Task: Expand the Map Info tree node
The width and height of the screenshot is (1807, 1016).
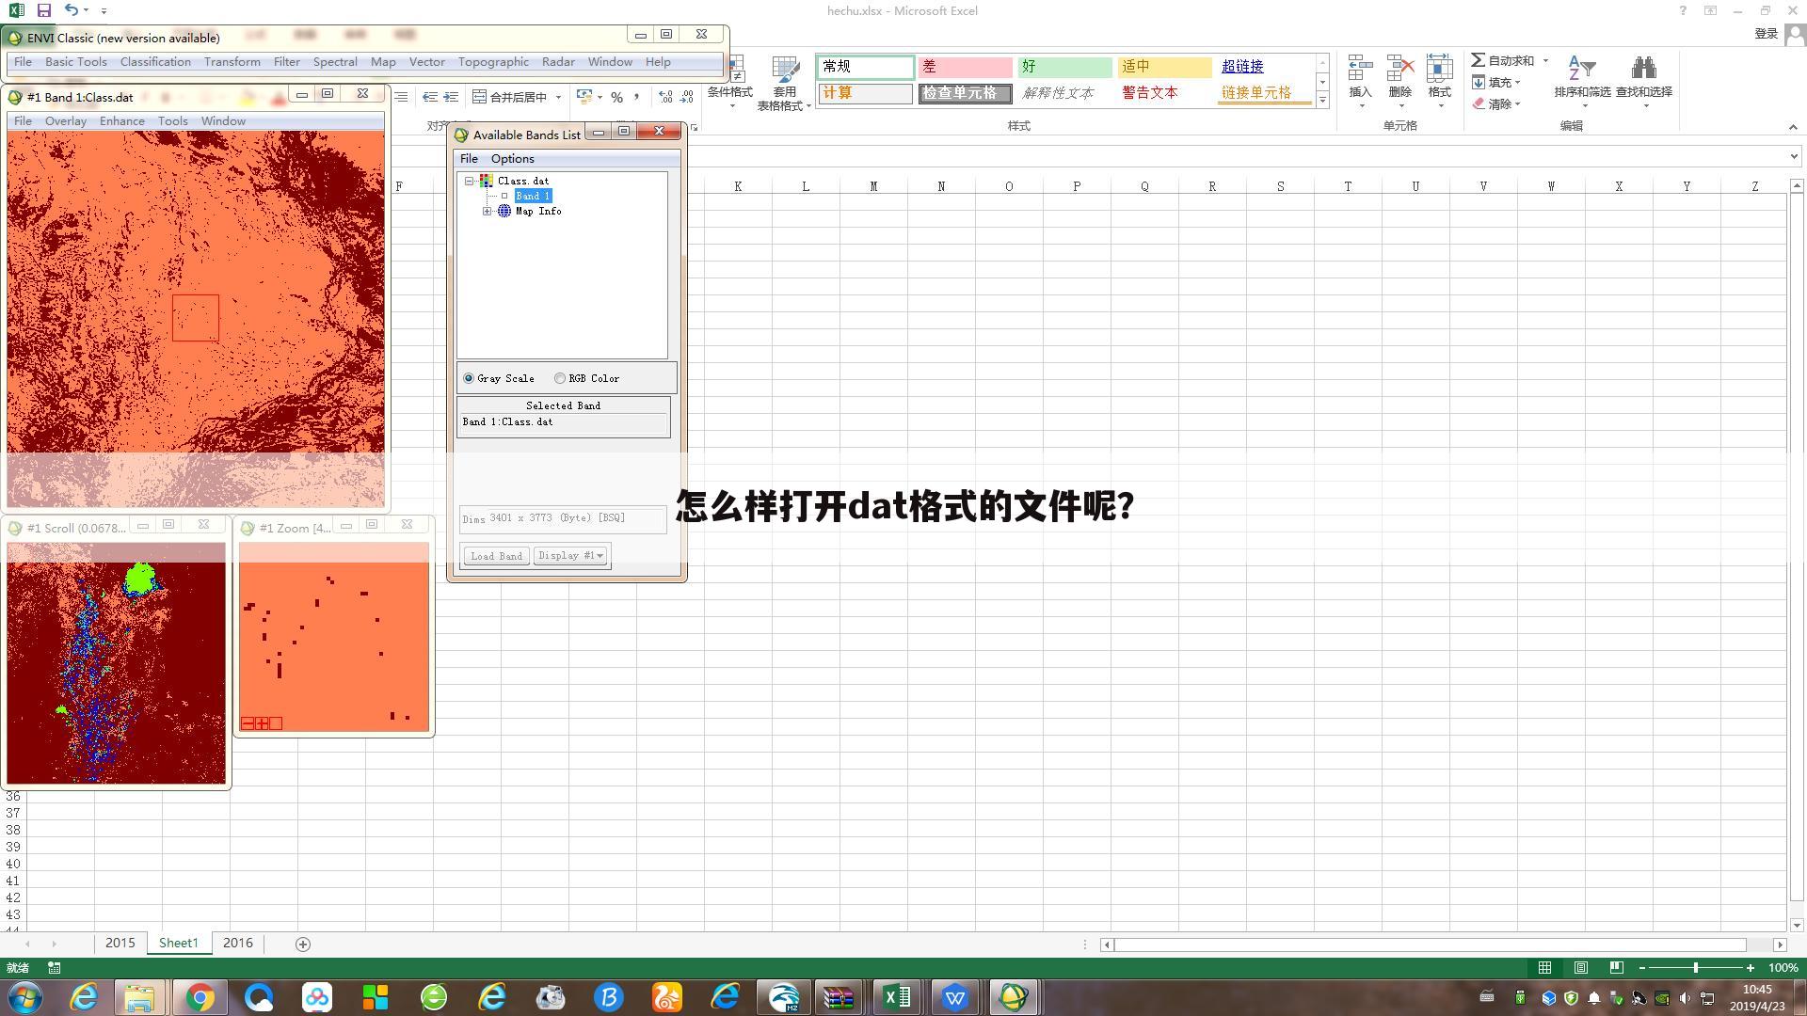Action: coord(488,211)
